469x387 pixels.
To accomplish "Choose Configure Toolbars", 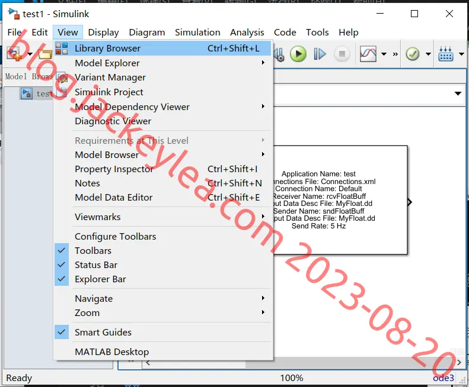I will pos(163,236).
